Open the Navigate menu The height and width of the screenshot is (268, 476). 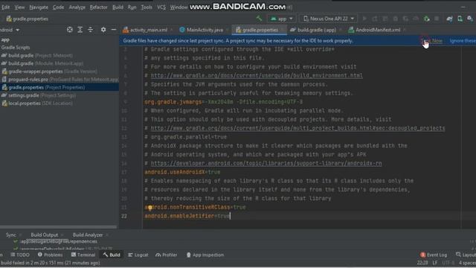point(39,7)
